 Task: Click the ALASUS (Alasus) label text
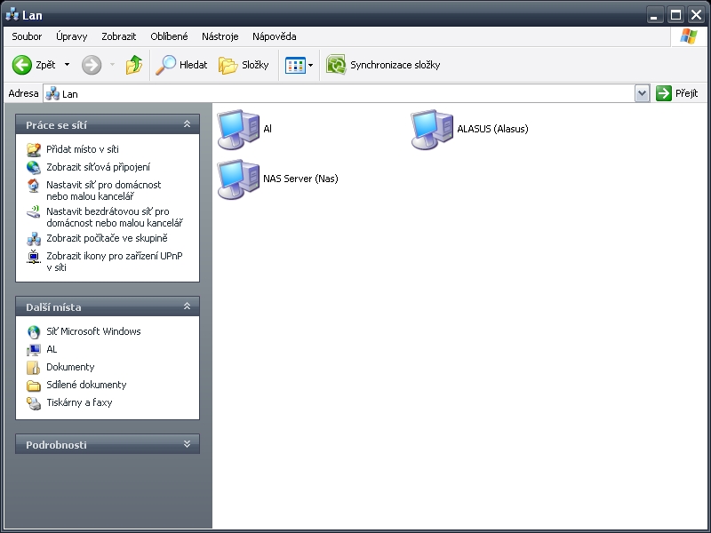click(492, 129)
